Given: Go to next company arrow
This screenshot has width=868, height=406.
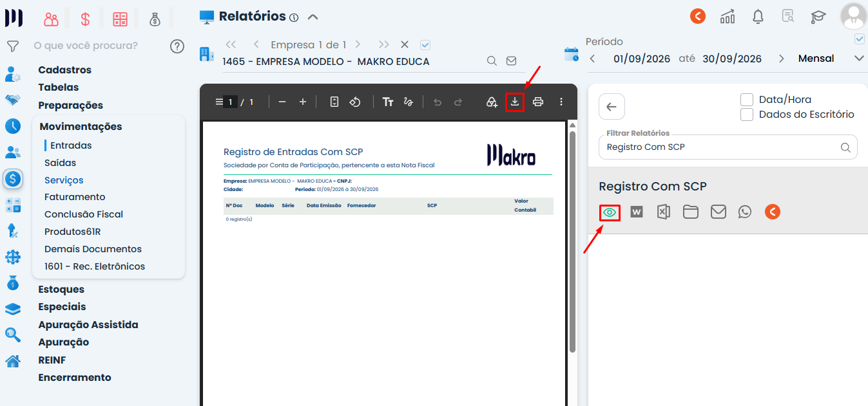Looking at the screenshot, I should pos(358,44).
